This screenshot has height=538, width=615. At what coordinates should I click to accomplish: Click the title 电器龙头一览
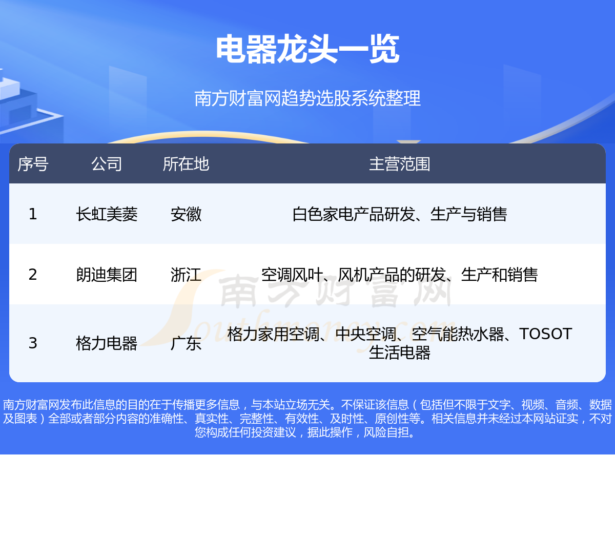click(307, 50)
